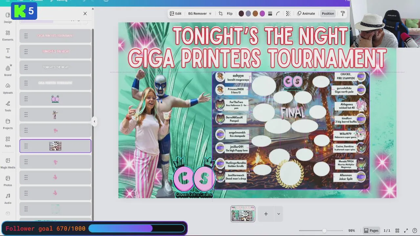420x236 pixels.
Task: Click the CHUCKD FIRE STAMPEDE bracket entry
Action: (x=350, y=77)
